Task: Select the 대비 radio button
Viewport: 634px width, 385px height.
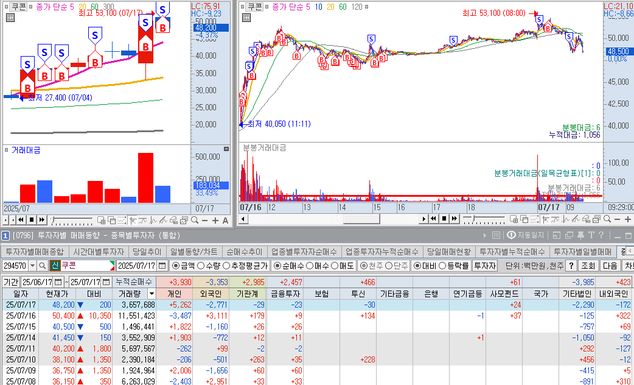Action: (417, 266)
